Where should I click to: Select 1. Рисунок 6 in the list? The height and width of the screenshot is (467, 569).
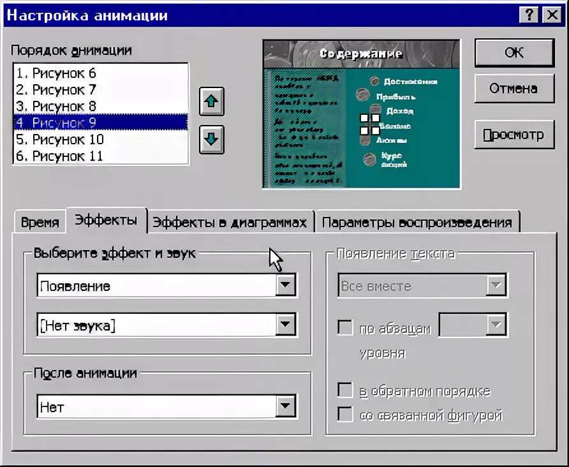(x=101, y=73)
